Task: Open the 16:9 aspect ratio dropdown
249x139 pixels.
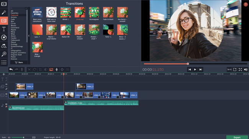Action: 229,70
